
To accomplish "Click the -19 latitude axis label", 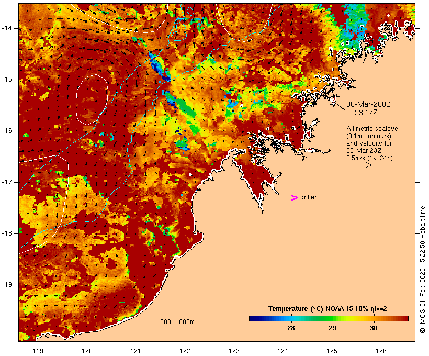I will pyautogui.click(x=7, y=285).
